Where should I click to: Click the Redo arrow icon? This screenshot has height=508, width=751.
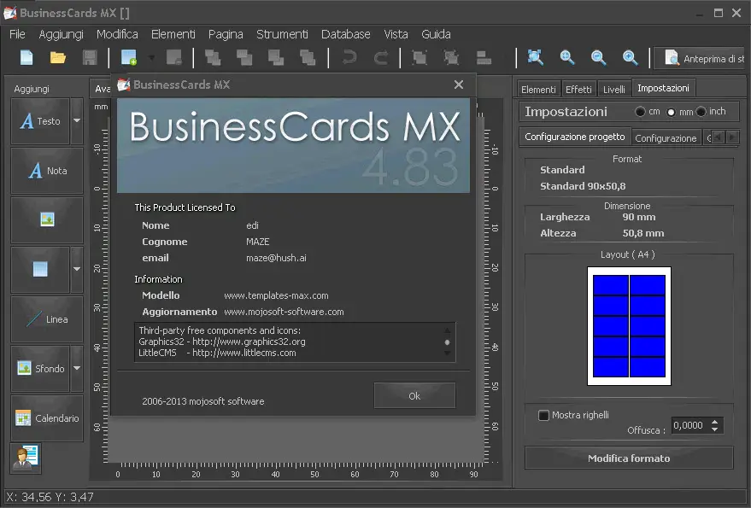[381, 58]
